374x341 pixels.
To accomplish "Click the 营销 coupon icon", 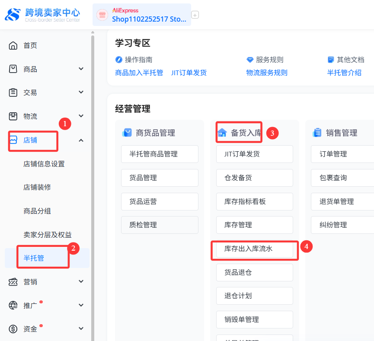I will point(13,282).
